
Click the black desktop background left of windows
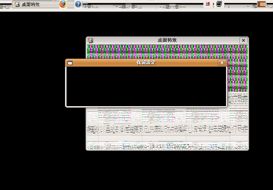[x=34, y=103]
